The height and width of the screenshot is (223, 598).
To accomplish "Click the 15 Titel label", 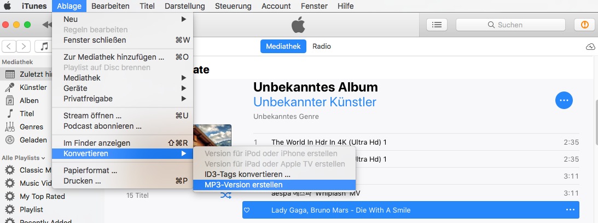I will point(137,196).
